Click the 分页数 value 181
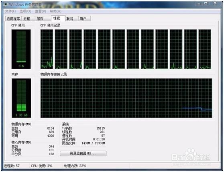 pyautogui.click(x=51, y=150)
